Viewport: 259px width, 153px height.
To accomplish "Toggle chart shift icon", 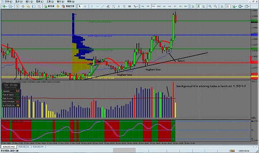I will coord(228,6).
